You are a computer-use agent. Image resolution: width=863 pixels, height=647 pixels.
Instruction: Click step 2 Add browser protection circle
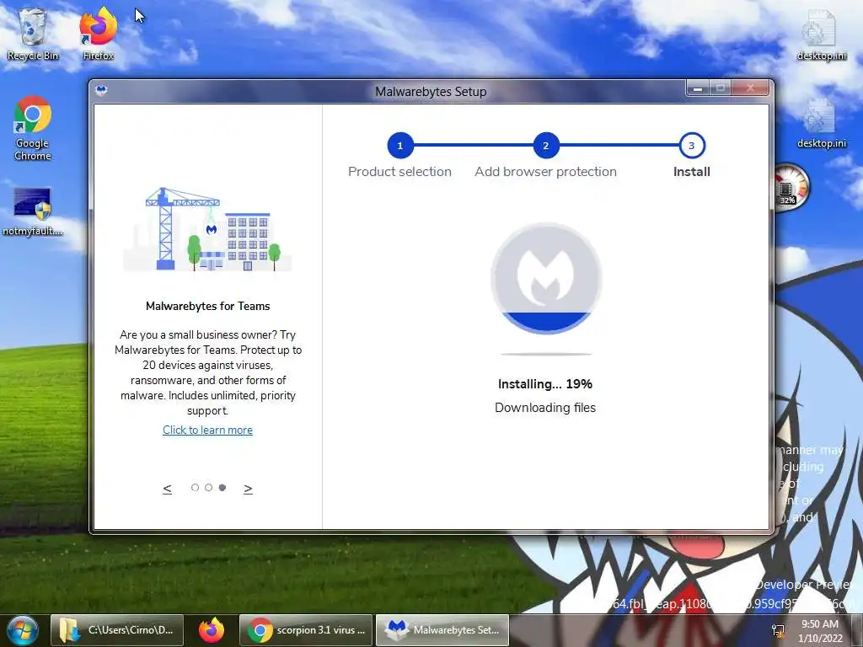point(546,146)
